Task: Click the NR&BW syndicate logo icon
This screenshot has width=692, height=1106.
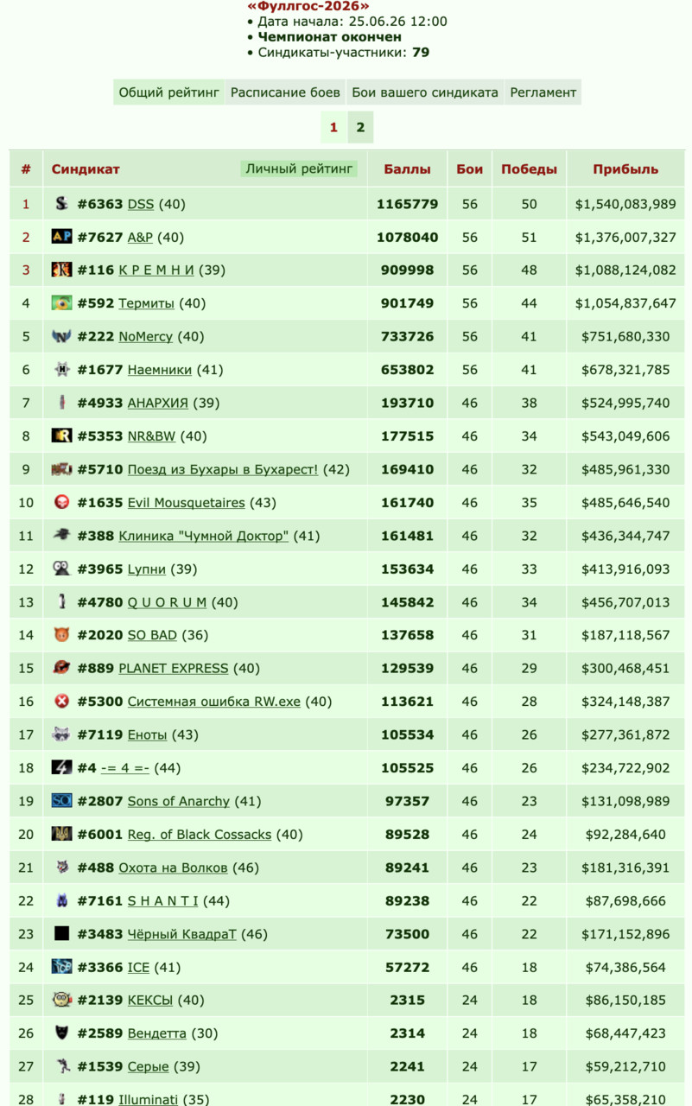Action: point(61,435)
